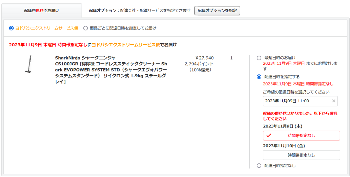Image resolution: width=350 pixels, height=177 pixels.
Task: Select ヨドバシエクストリームサービス便 radio option
Action: (x=11, y=28)
